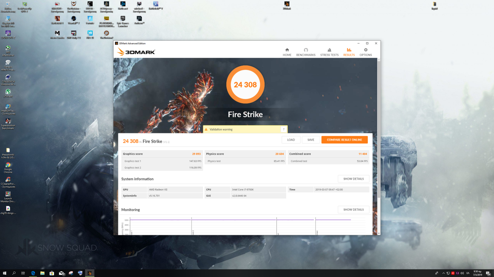Open TechPowerUp GPU-Z desktop shortcut
The height and width of the screenshot is (277, 494).
pos(24,7)
